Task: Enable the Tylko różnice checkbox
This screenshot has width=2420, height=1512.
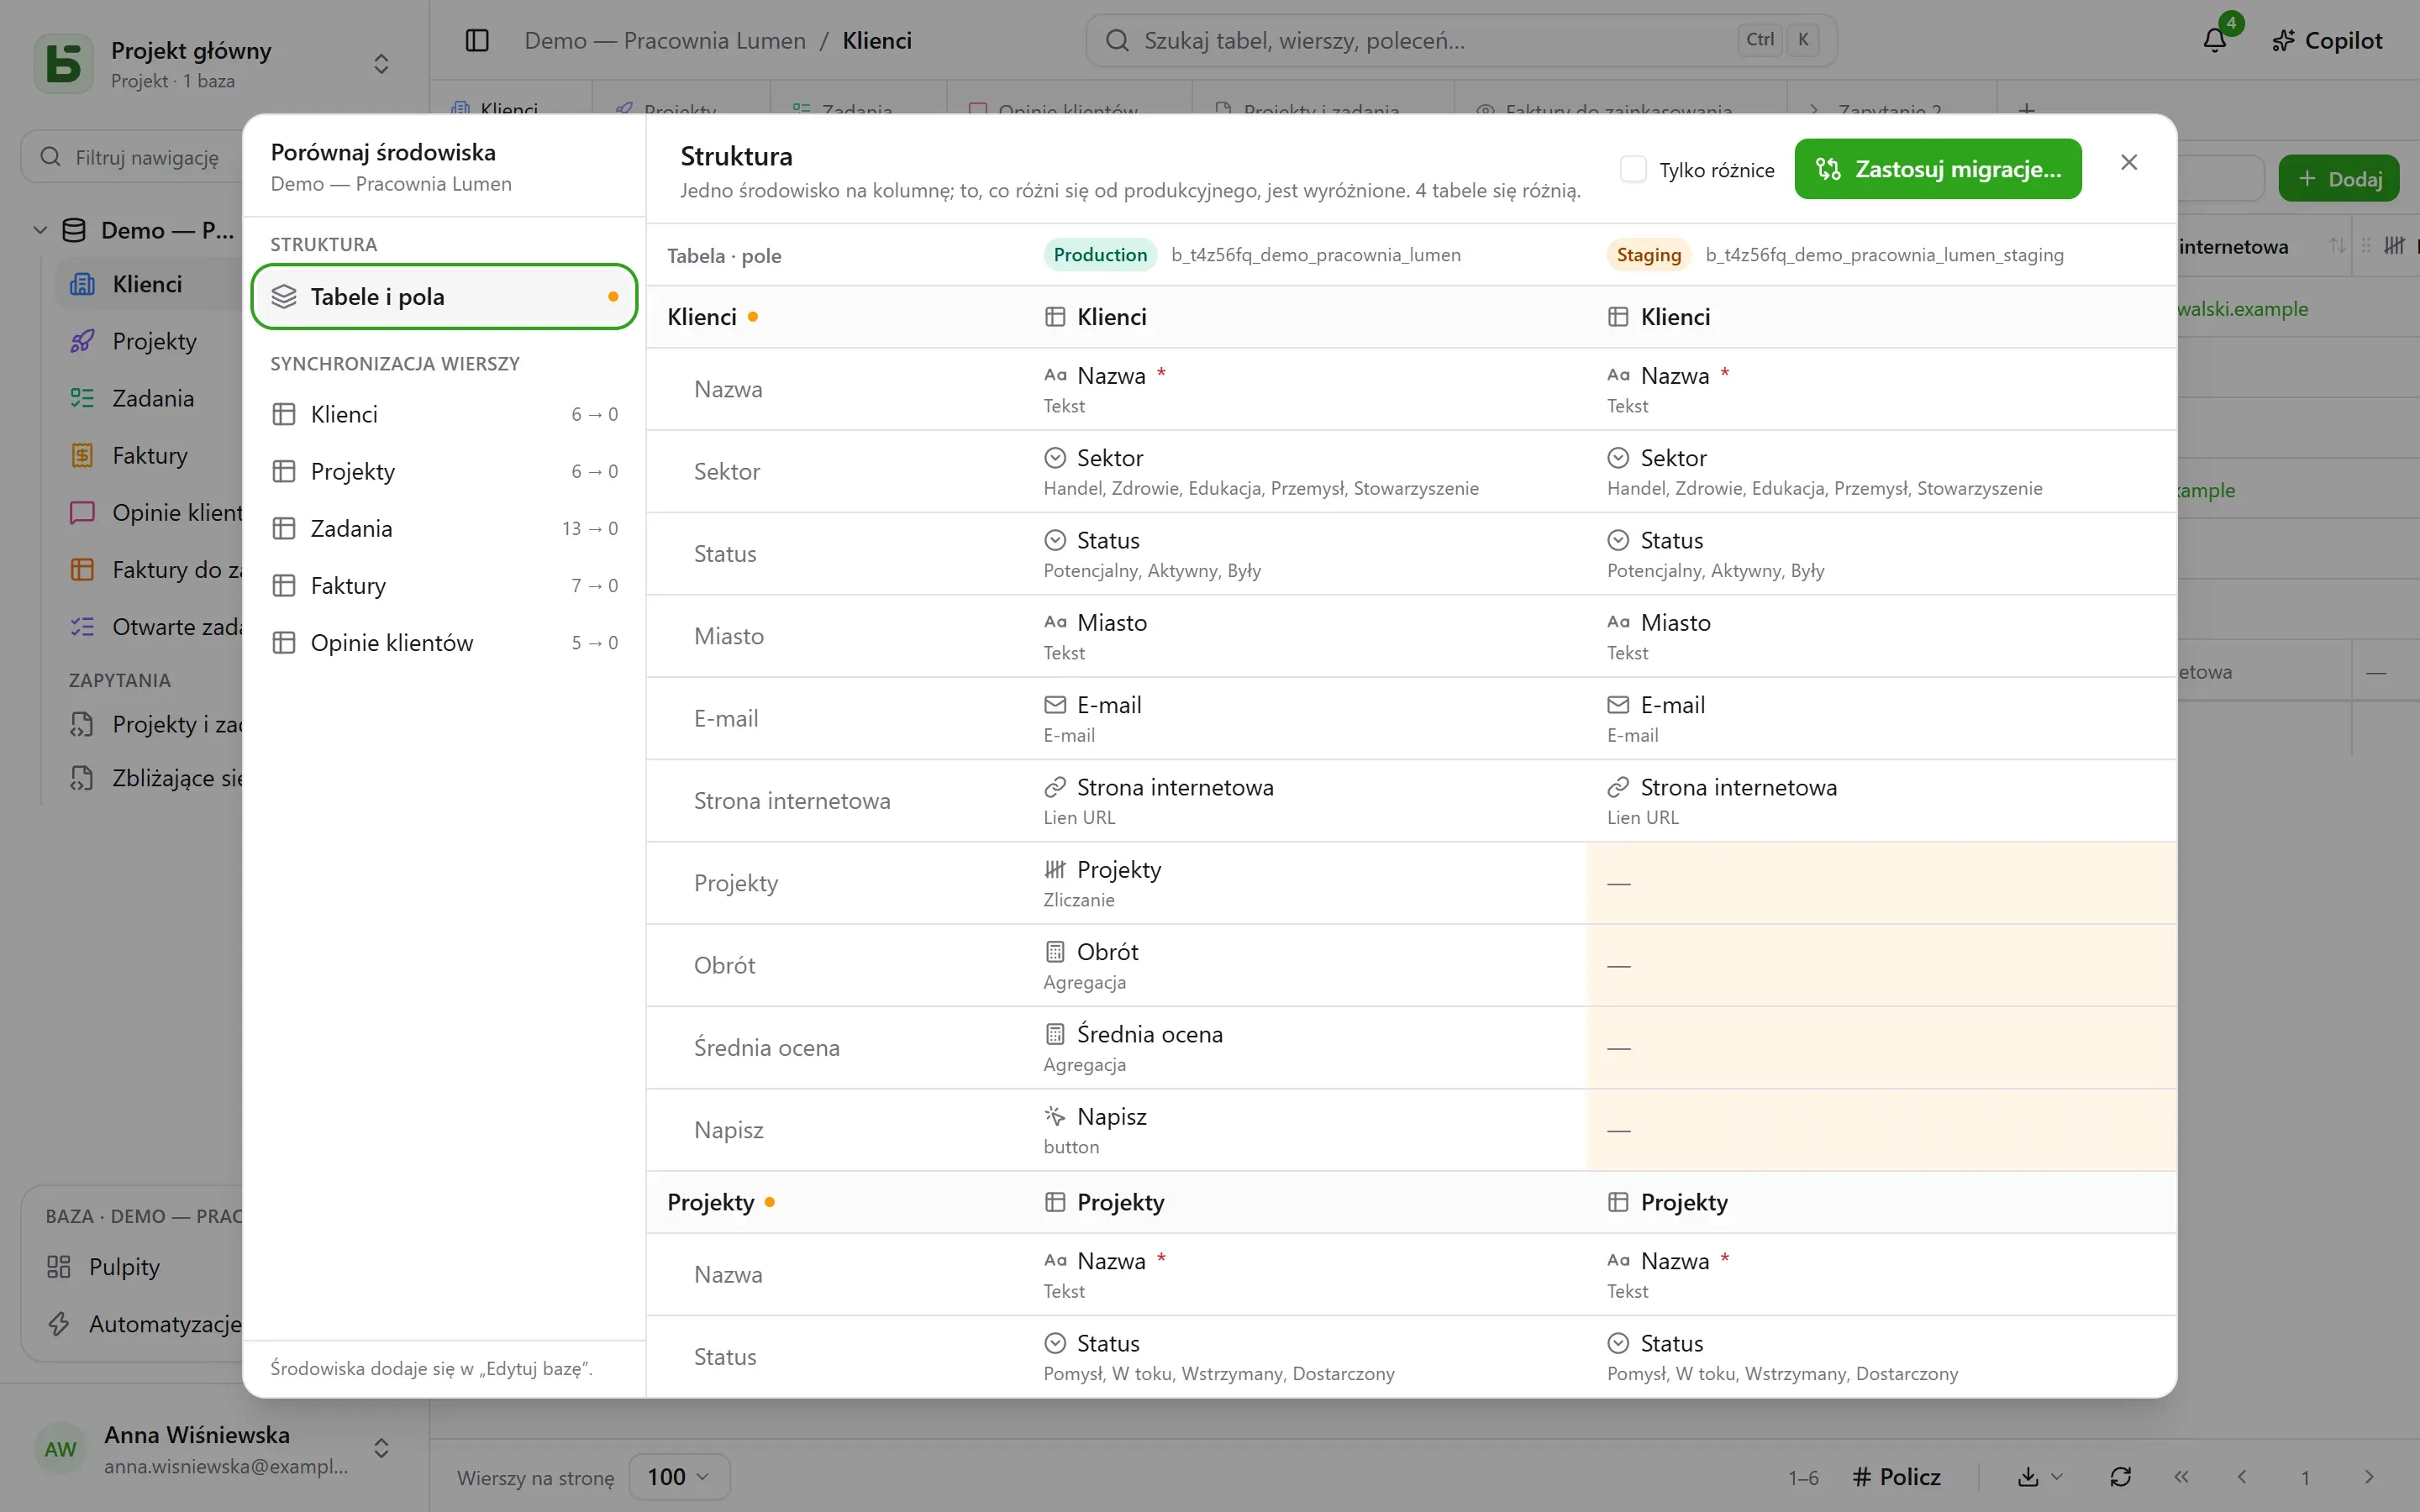Action: (x=1633, y=169)
